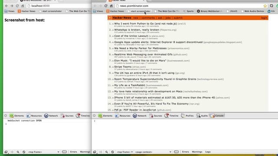Open home page in Hacker News window
Screen dimensions: 278x156
(111, 6)
